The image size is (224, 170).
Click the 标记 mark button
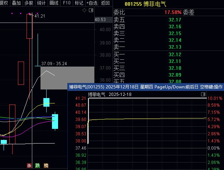coord(79,3)
